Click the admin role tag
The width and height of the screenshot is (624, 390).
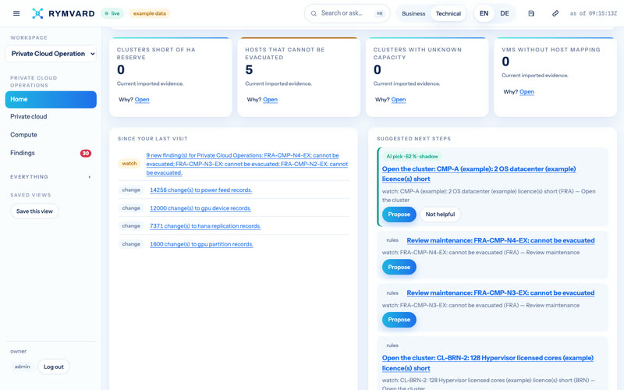pyautogui.click(x=23, y=367)
